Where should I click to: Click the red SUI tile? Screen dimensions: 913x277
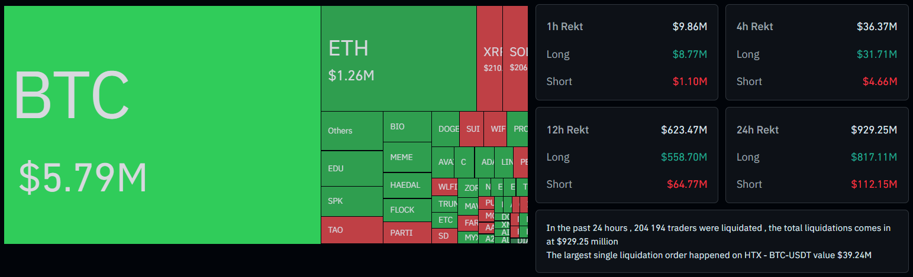click(x=472, y=129)
